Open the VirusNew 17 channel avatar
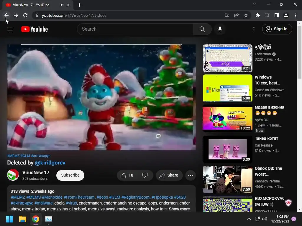The image size is (302, 226). 13,175
